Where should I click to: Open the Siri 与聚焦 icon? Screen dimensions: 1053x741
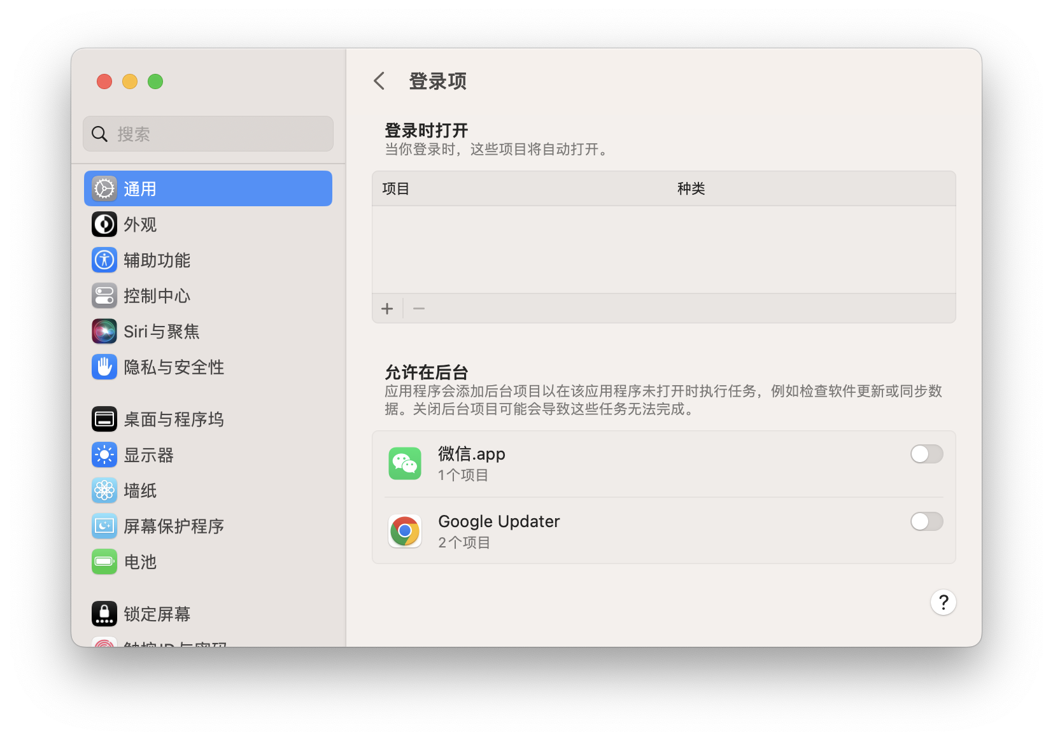104,331
